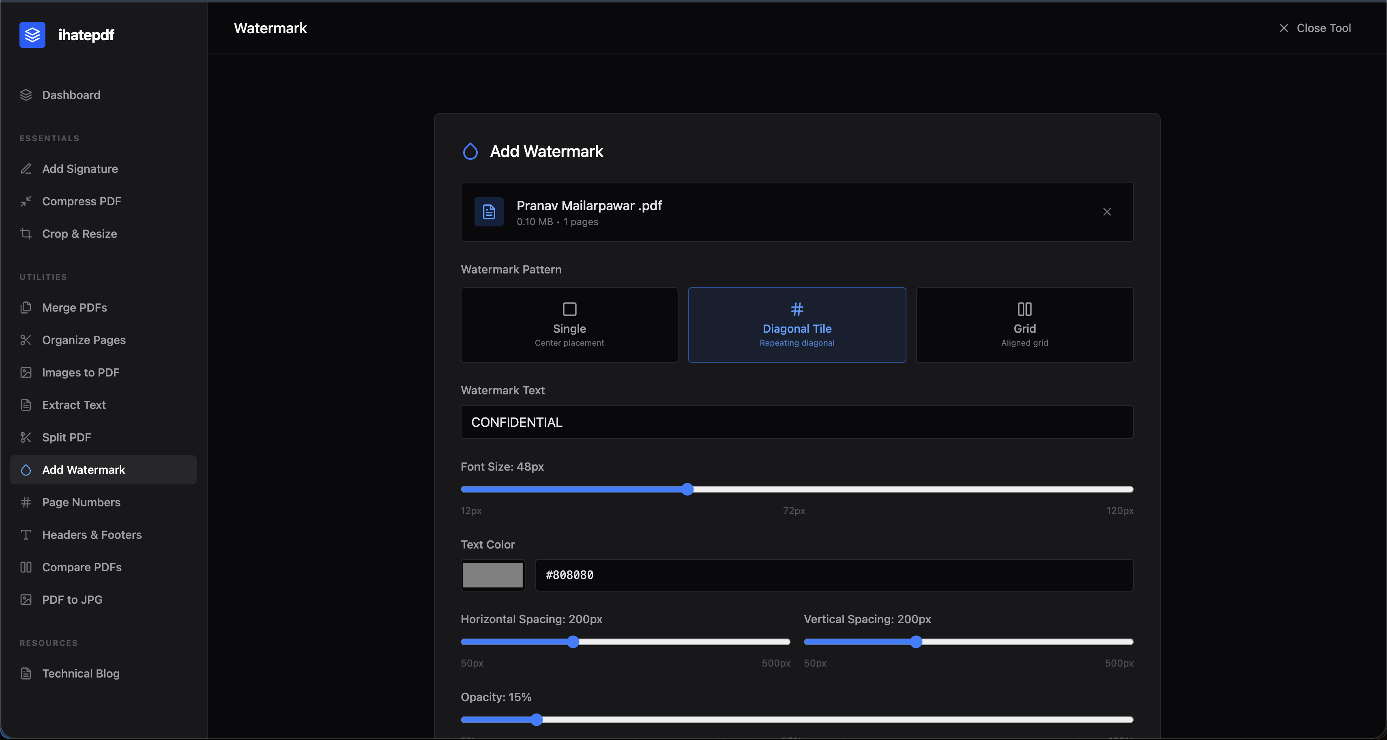Viewport: 1387px width, 740px height.
Task: Click the Organize Pages scissors icon
Action: click(26, 340)
